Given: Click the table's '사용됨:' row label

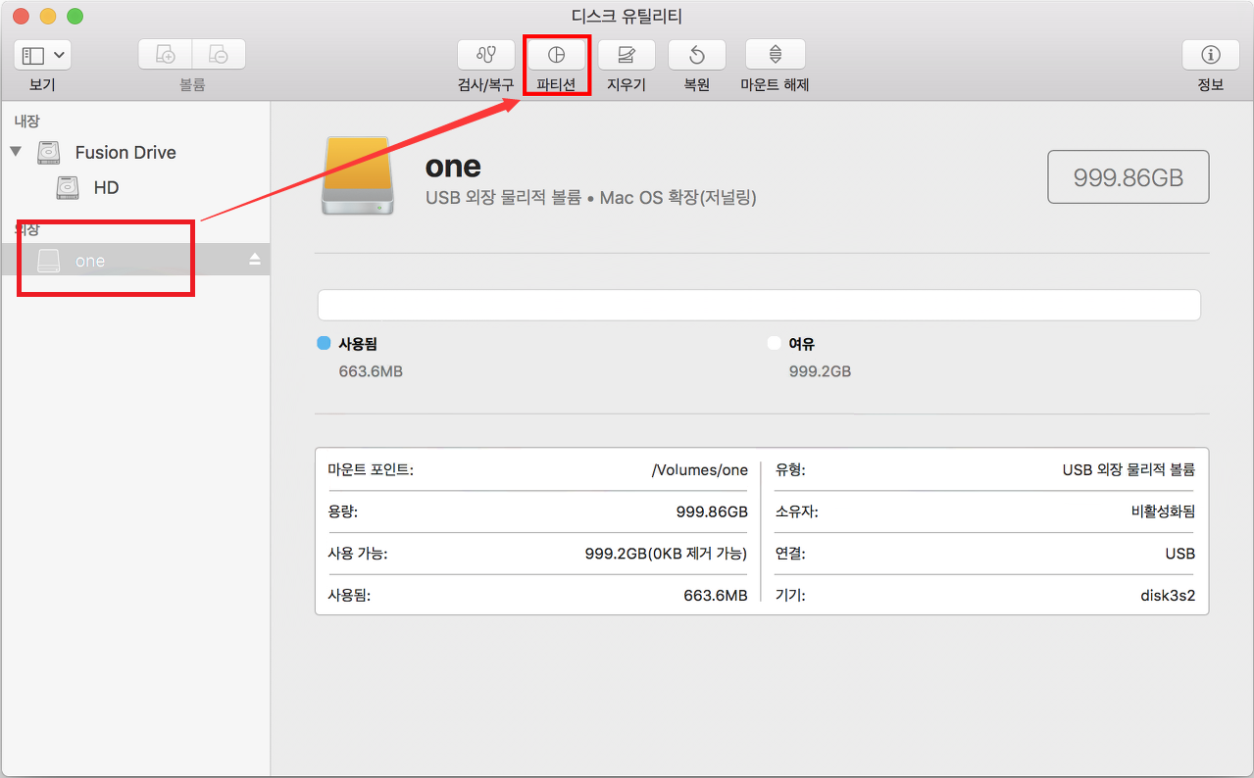Looking at the screenshot, I should coord(349,595).
